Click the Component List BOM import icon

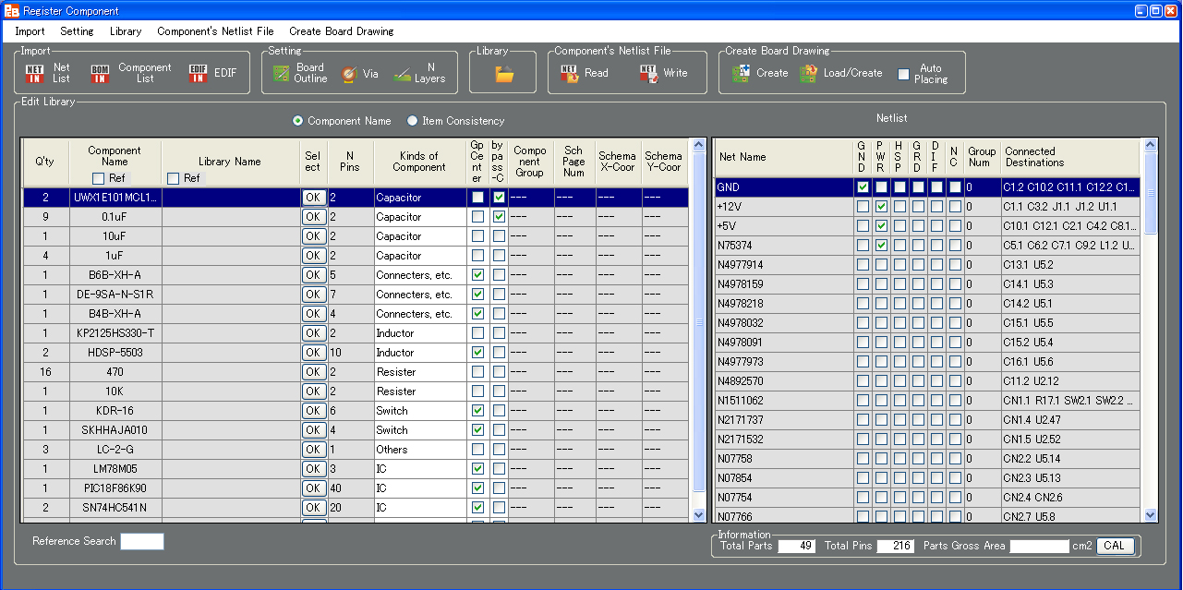100,74
